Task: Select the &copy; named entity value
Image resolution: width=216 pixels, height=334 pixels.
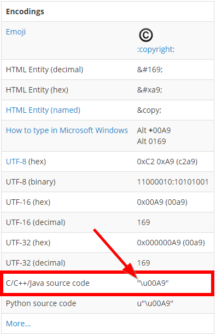Action: (x=149, y=111)
